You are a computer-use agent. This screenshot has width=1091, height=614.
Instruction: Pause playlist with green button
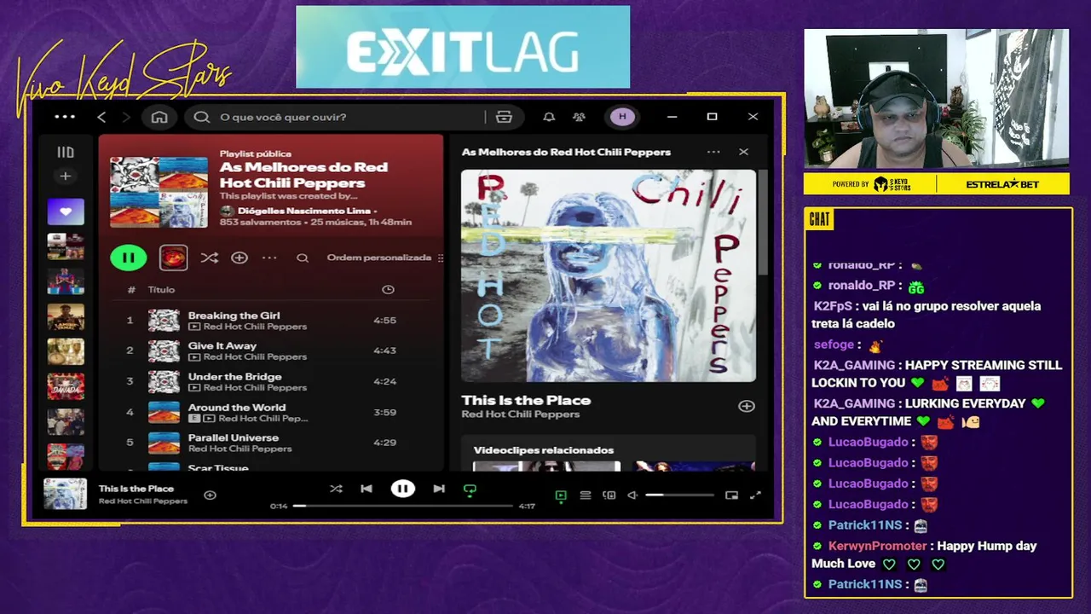pos(128,258)
